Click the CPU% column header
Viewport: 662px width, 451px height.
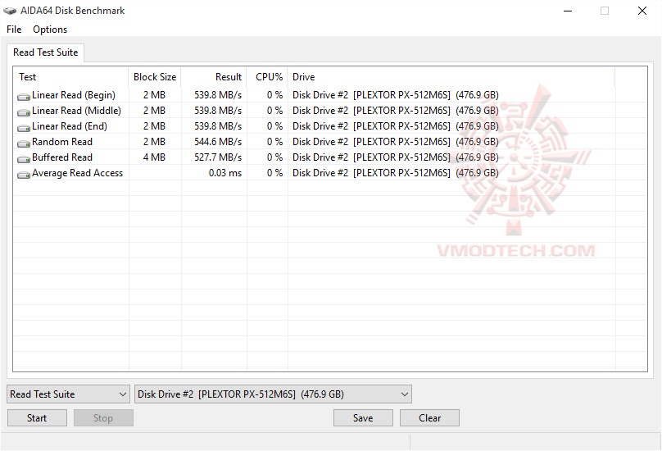(268, 77)
